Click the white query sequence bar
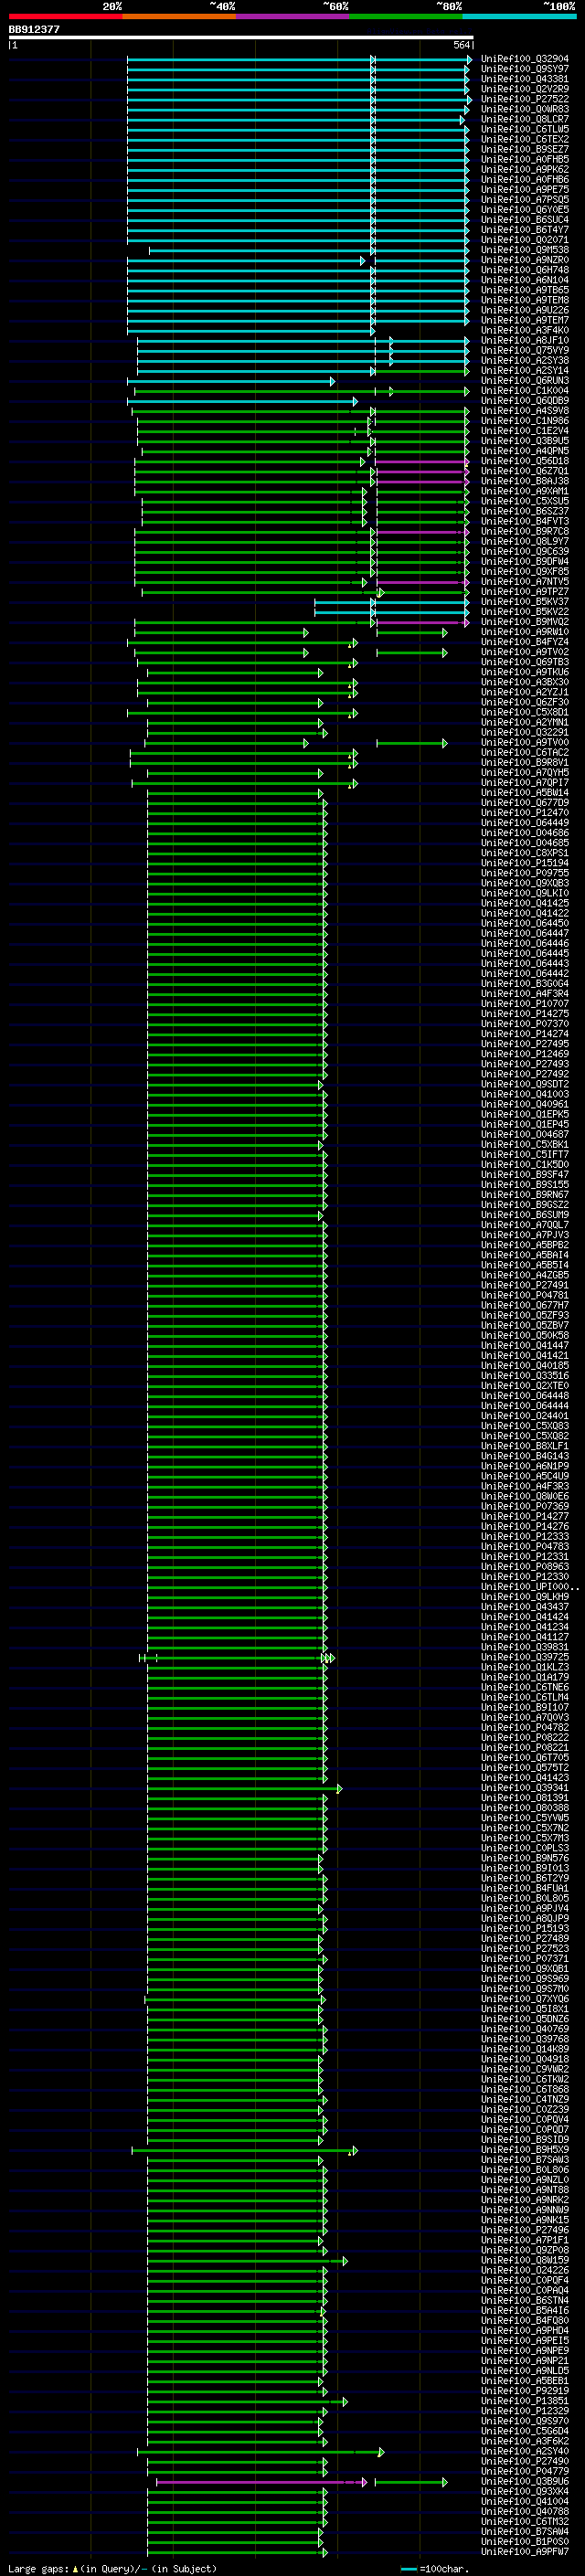 pos(241,37)
